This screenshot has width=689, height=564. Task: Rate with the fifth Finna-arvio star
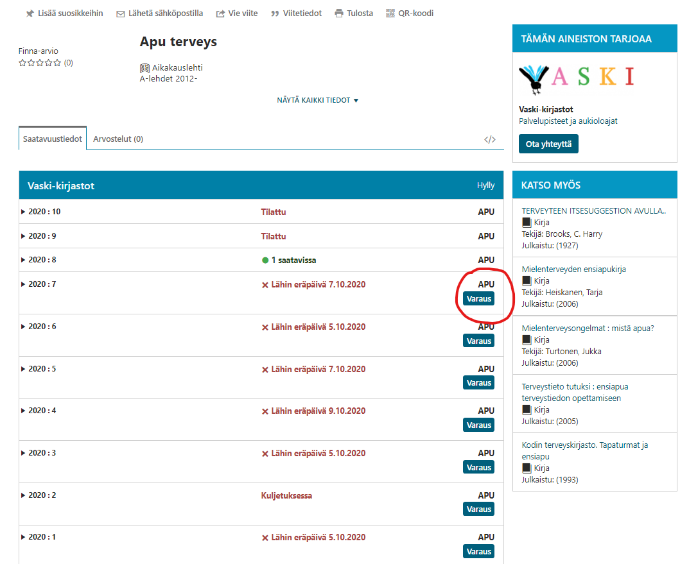(x=58, y=63)
